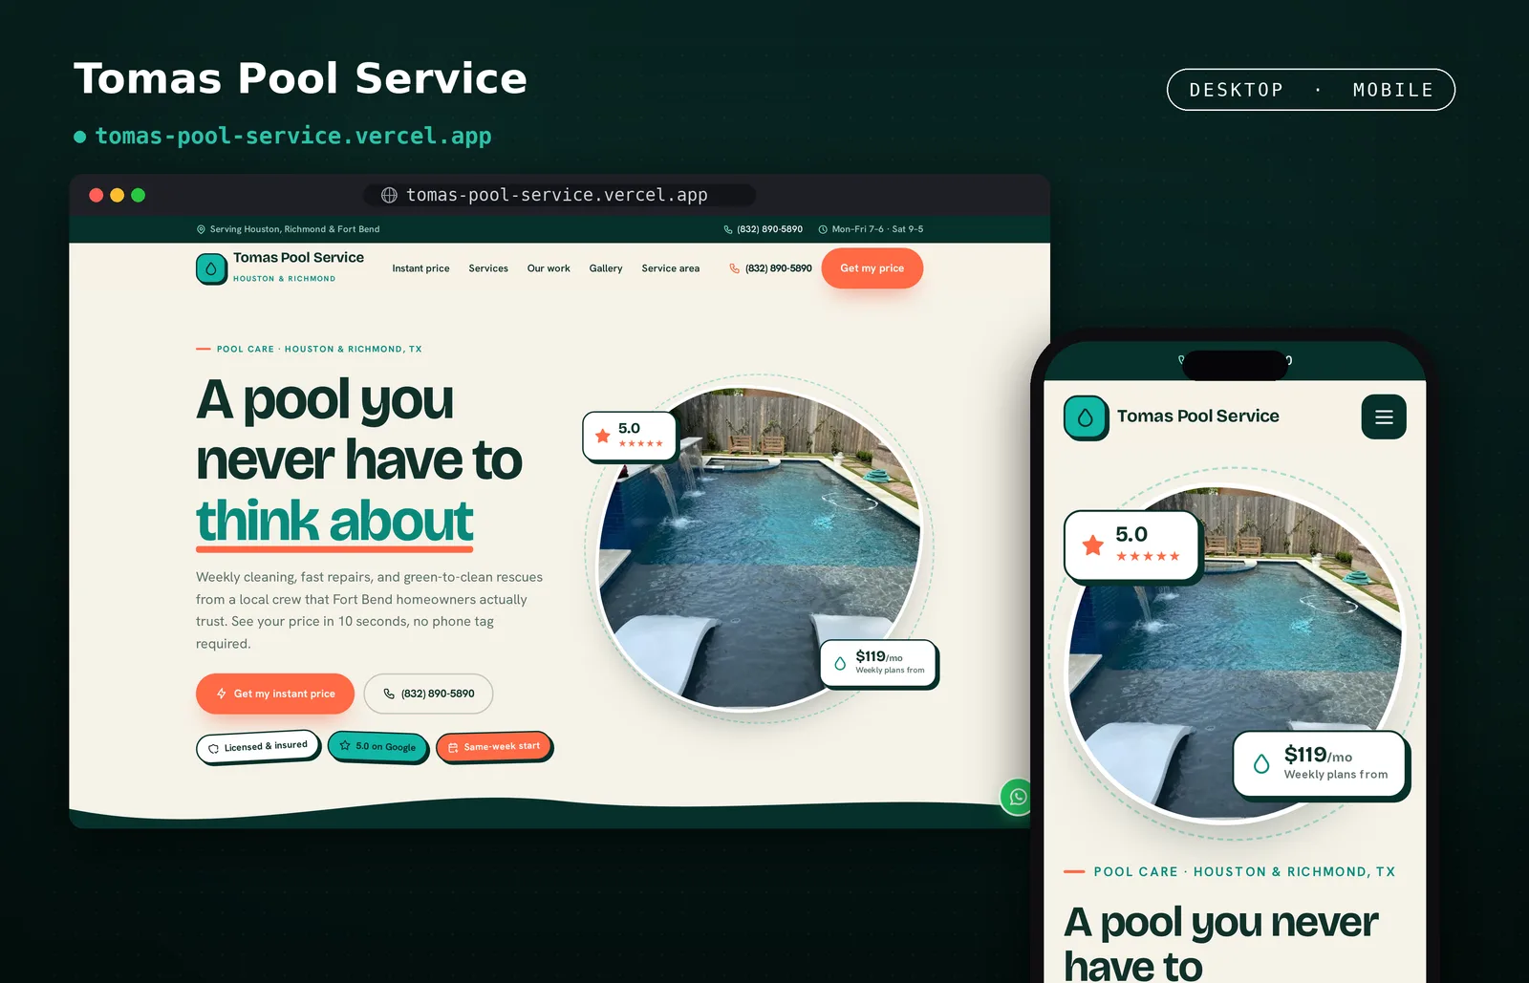Click the star icon on desktop 5.0 badge
The width and height of the screenshot is (1529, 983).
pyautogui.click(x=603, y=436)
